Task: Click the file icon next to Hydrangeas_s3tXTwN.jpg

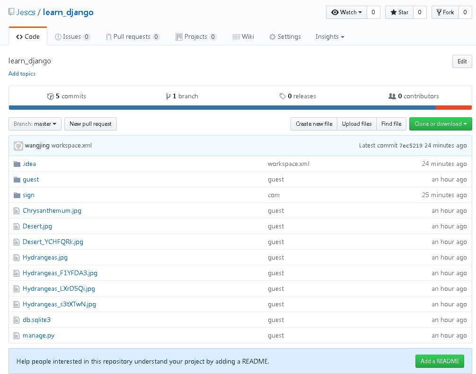Action: coord(17,304)
